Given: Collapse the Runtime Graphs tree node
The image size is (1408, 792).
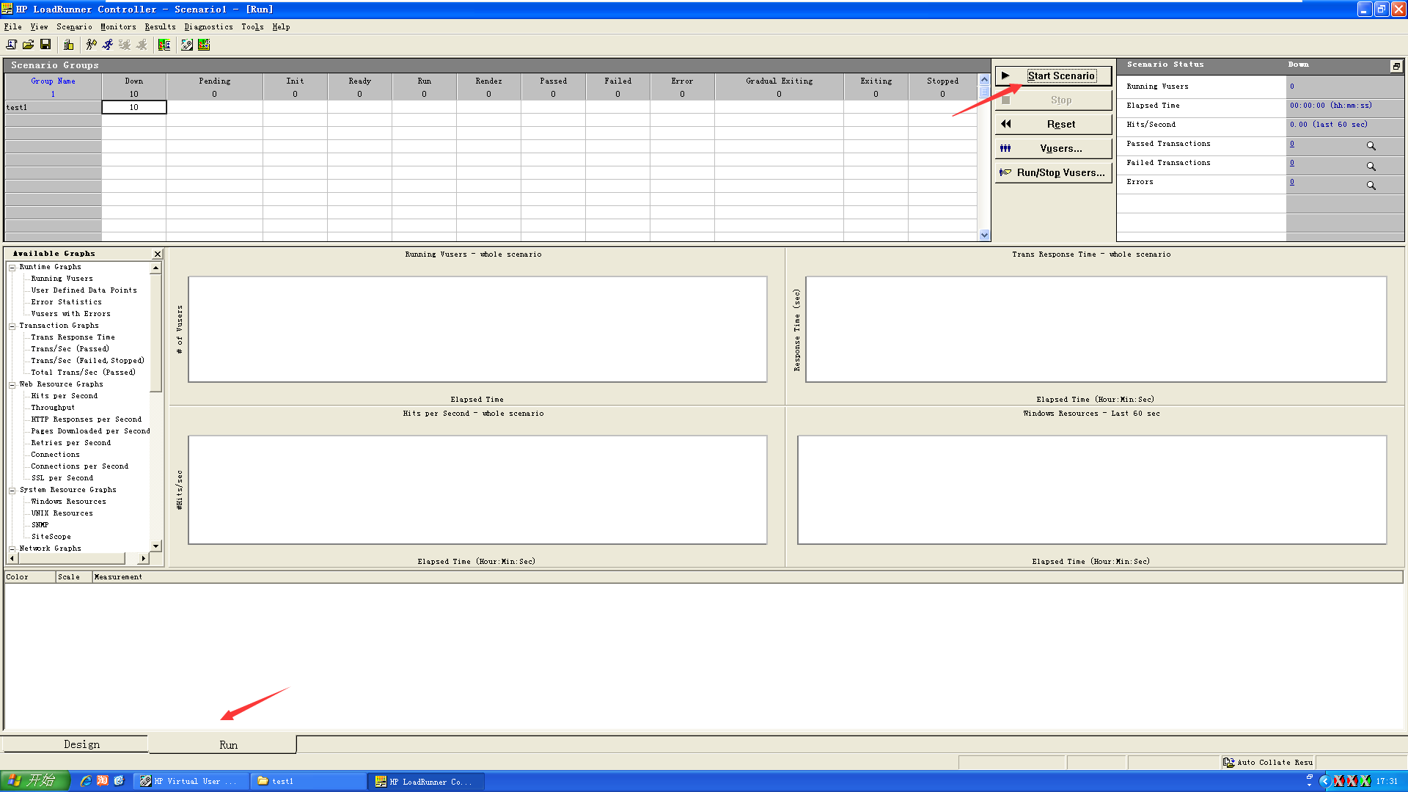Looking at the screenshot, I should click(12, 268).
